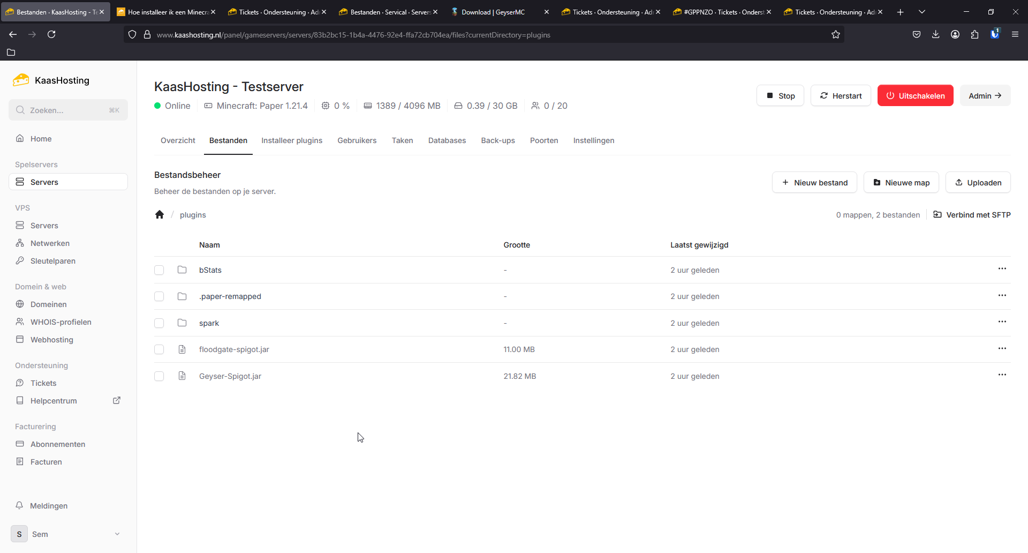Tick the checkbox for floodgate-spigot.jar
The height and width of the screenshot is (553, 1028).
point(159,349)
